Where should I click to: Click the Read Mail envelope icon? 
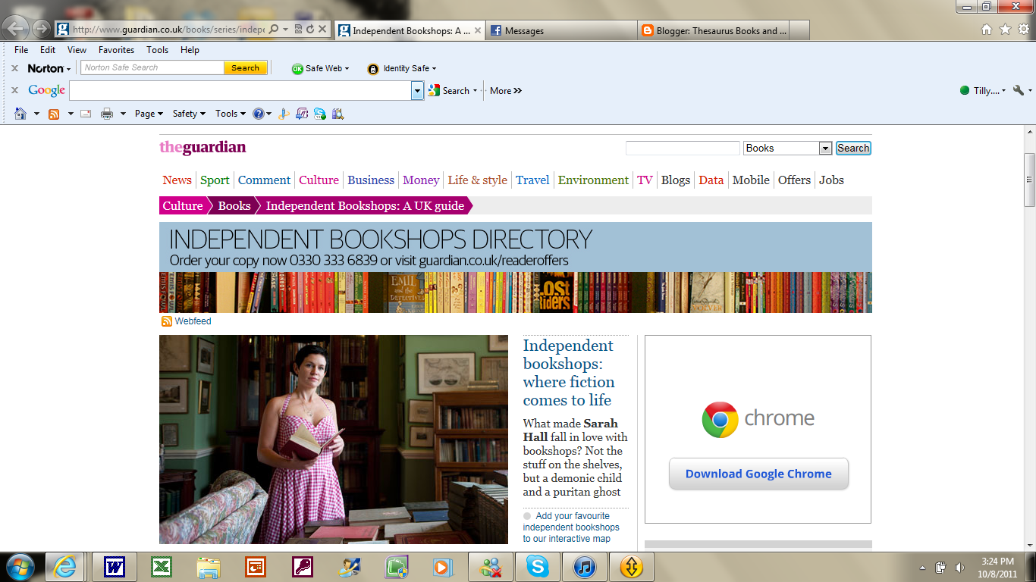86,114
